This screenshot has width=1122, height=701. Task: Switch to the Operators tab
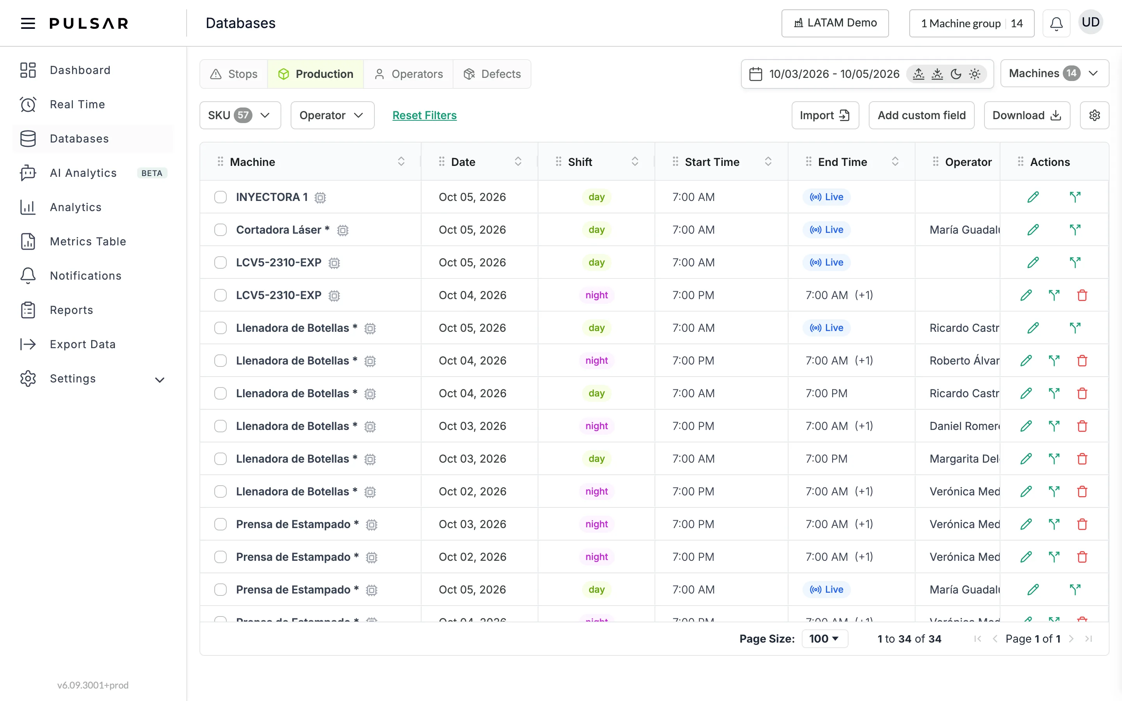[408, 74]
